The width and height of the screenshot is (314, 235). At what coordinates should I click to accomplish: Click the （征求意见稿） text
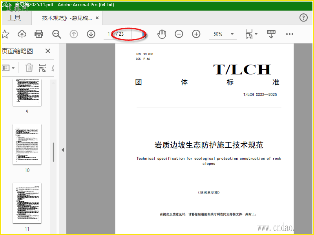point(209,193)
